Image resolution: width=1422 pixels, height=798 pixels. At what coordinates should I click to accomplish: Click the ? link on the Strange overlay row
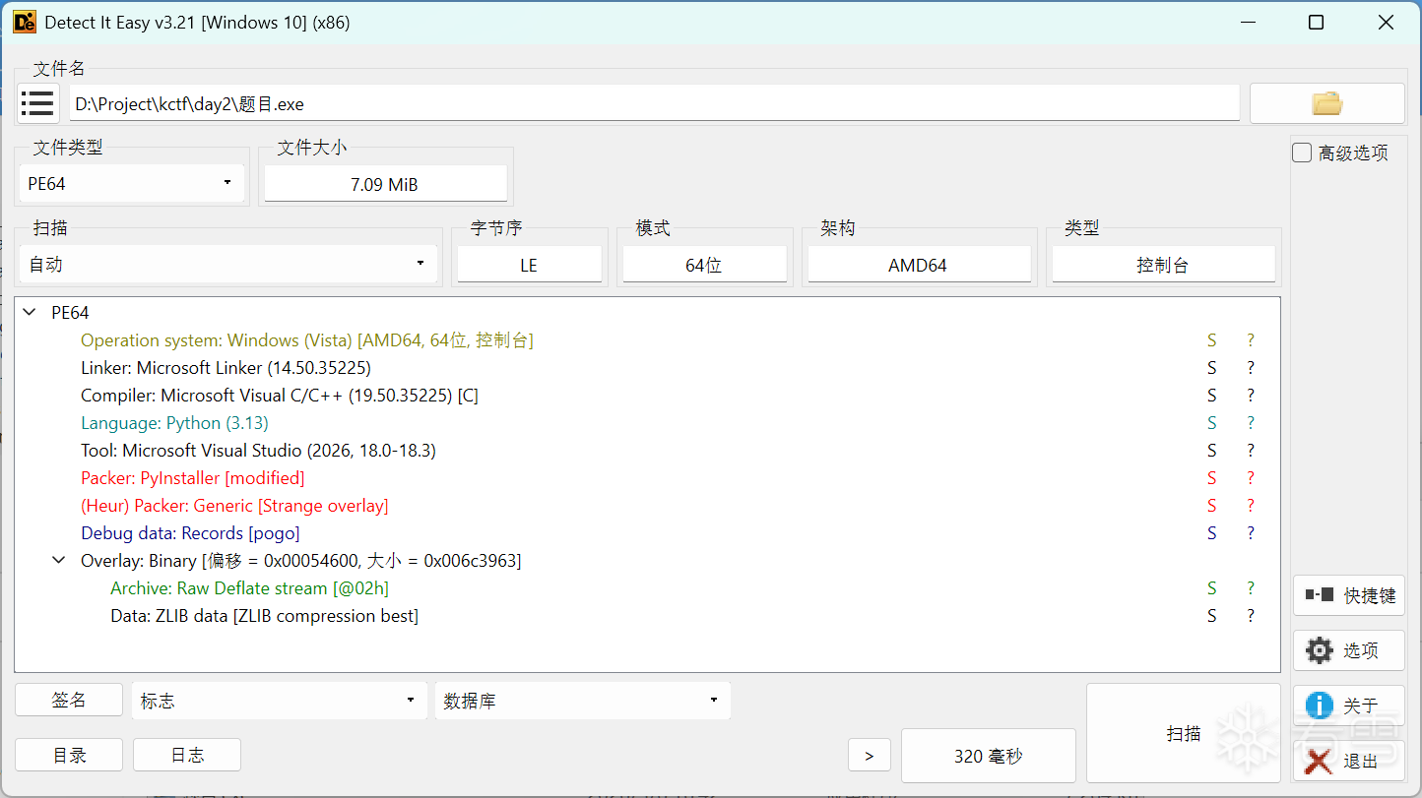[1251, 506]
